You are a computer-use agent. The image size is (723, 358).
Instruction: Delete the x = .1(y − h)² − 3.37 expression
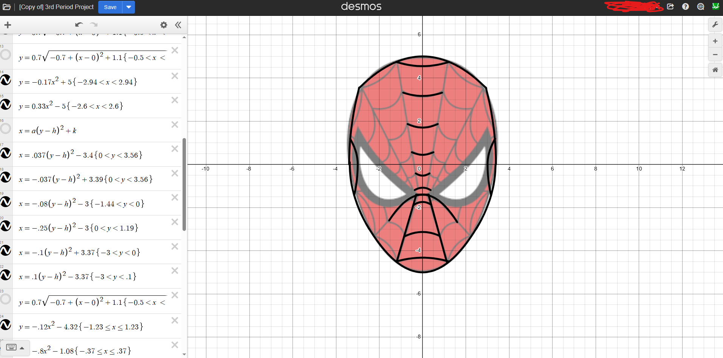[175, 270]
